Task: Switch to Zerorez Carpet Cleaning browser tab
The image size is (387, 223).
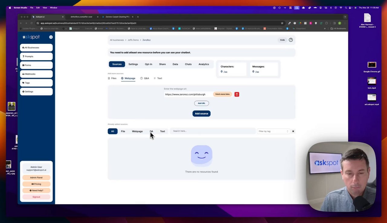Action: (118, 17)
